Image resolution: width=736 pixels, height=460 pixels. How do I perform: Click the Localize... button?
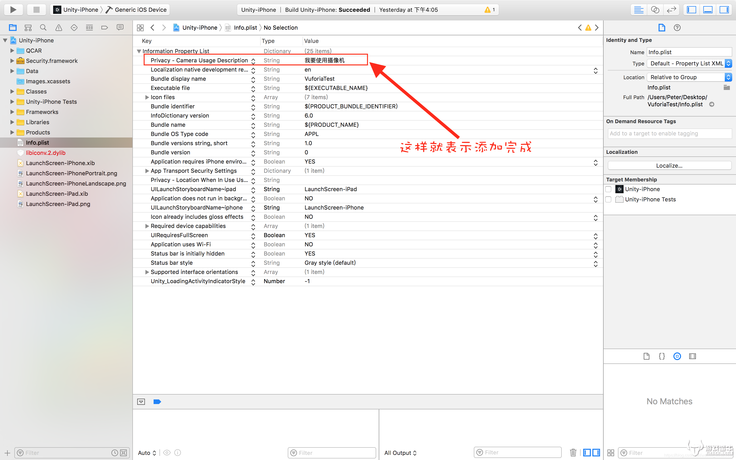click(669, 166)
